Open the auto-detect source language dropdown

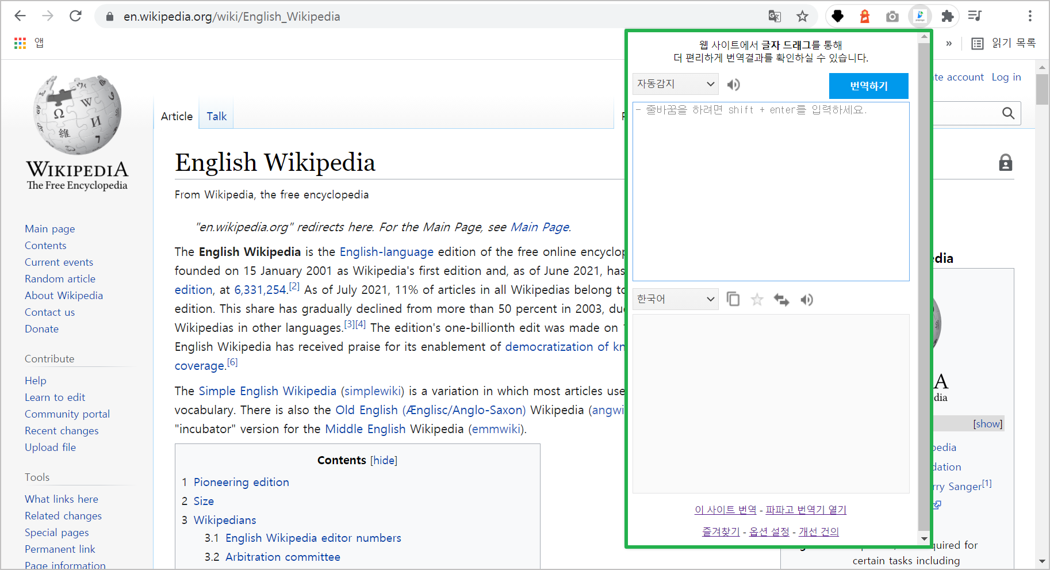(676, 84)
